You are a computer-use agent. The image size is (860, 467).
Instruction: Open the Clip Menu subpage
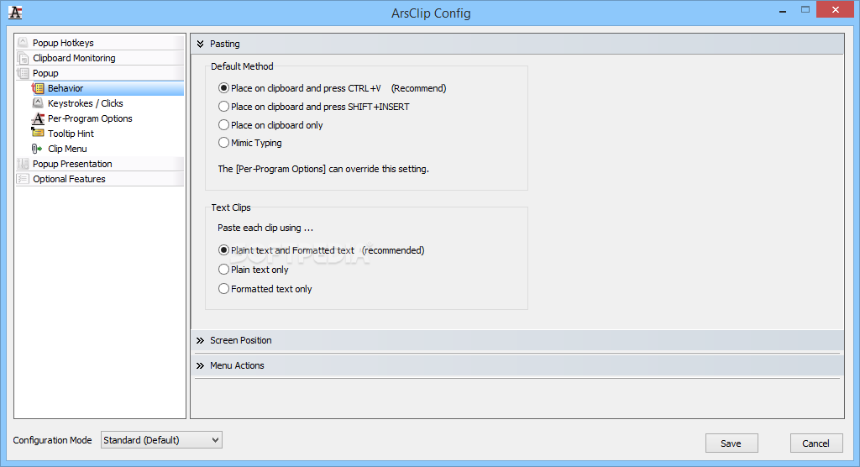click(x=67, y=149)
